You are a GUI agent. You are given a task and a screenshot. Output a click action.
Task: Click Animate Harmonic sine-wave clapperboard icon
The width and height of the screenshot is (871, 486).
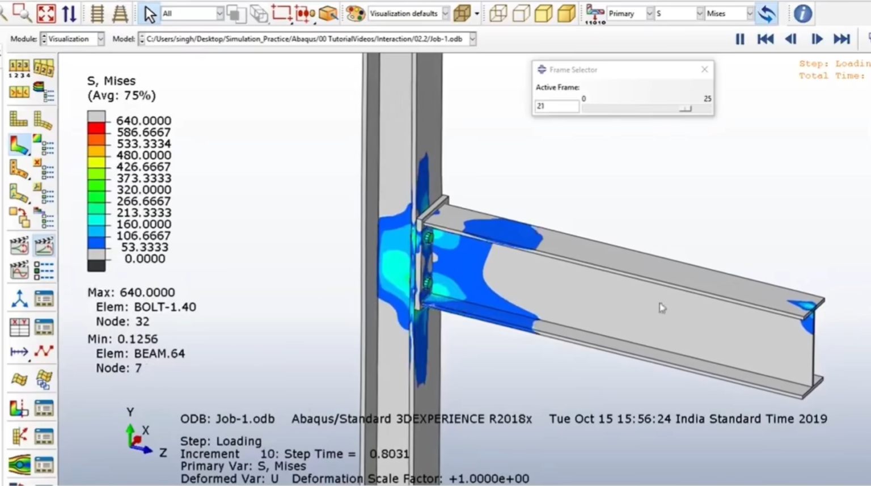19,270
